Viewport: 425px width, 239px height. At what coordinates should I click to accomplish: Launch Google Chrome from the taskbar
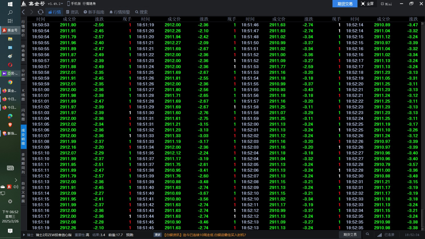pos(10,82)
